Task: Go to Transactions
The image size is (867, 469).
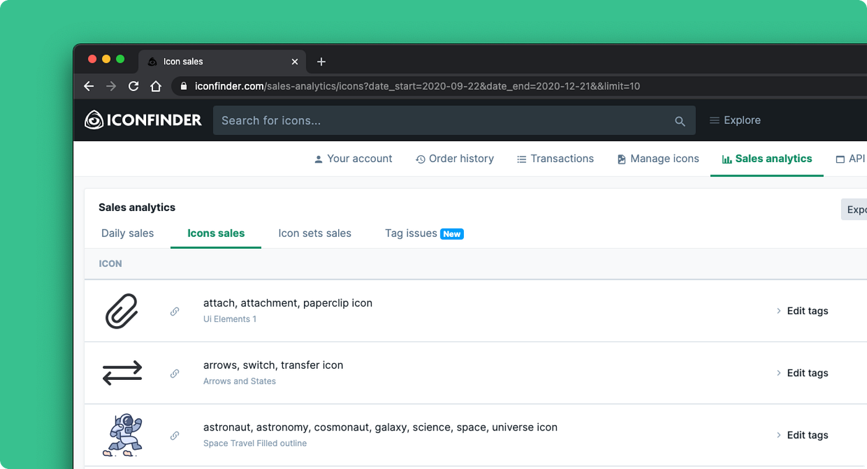Action: click(555, 158)
